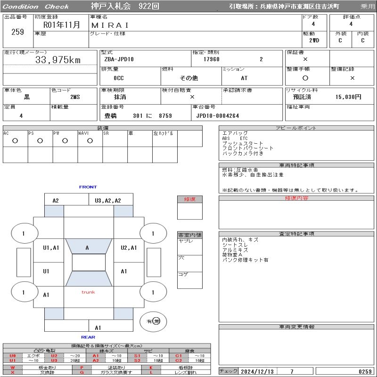Select the ヤブレ interior trim cell

pyautogui.click(x=190, y=246)
